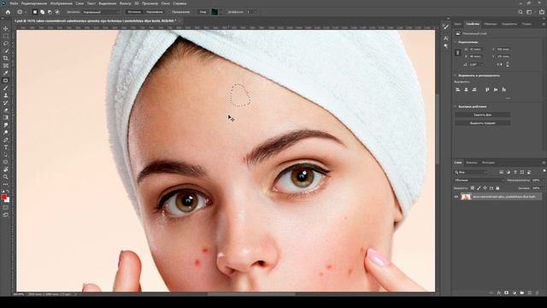The height and width of the screenshot is (308, 547).
Task: Click the Add layer mask icon
Action: coord(507,293)
